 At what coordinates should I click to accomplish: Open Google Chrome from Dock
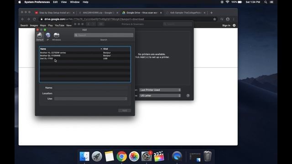[122, 156]
